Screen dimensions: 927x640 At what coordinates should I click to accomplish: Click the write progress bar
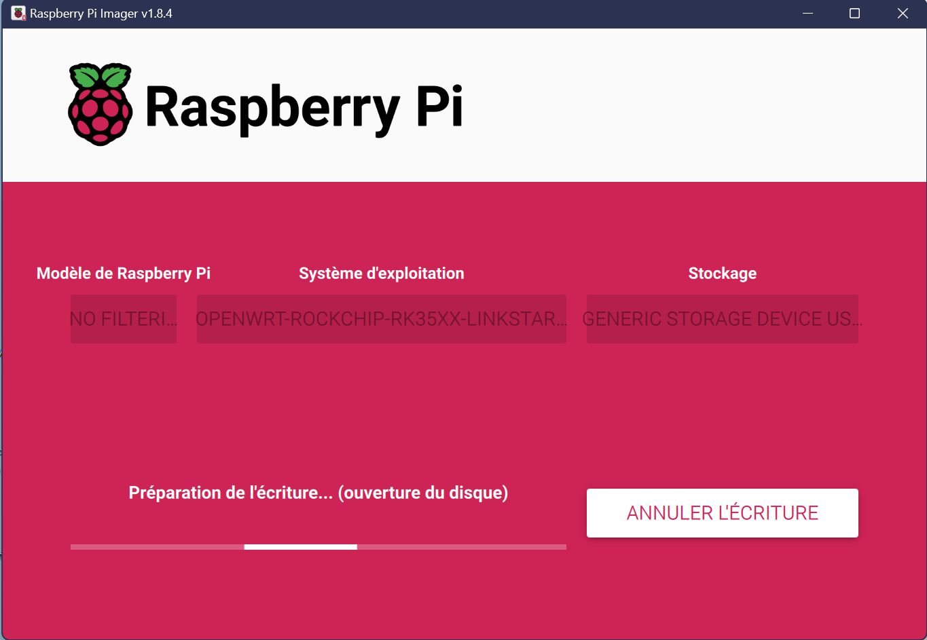(318, 546)
